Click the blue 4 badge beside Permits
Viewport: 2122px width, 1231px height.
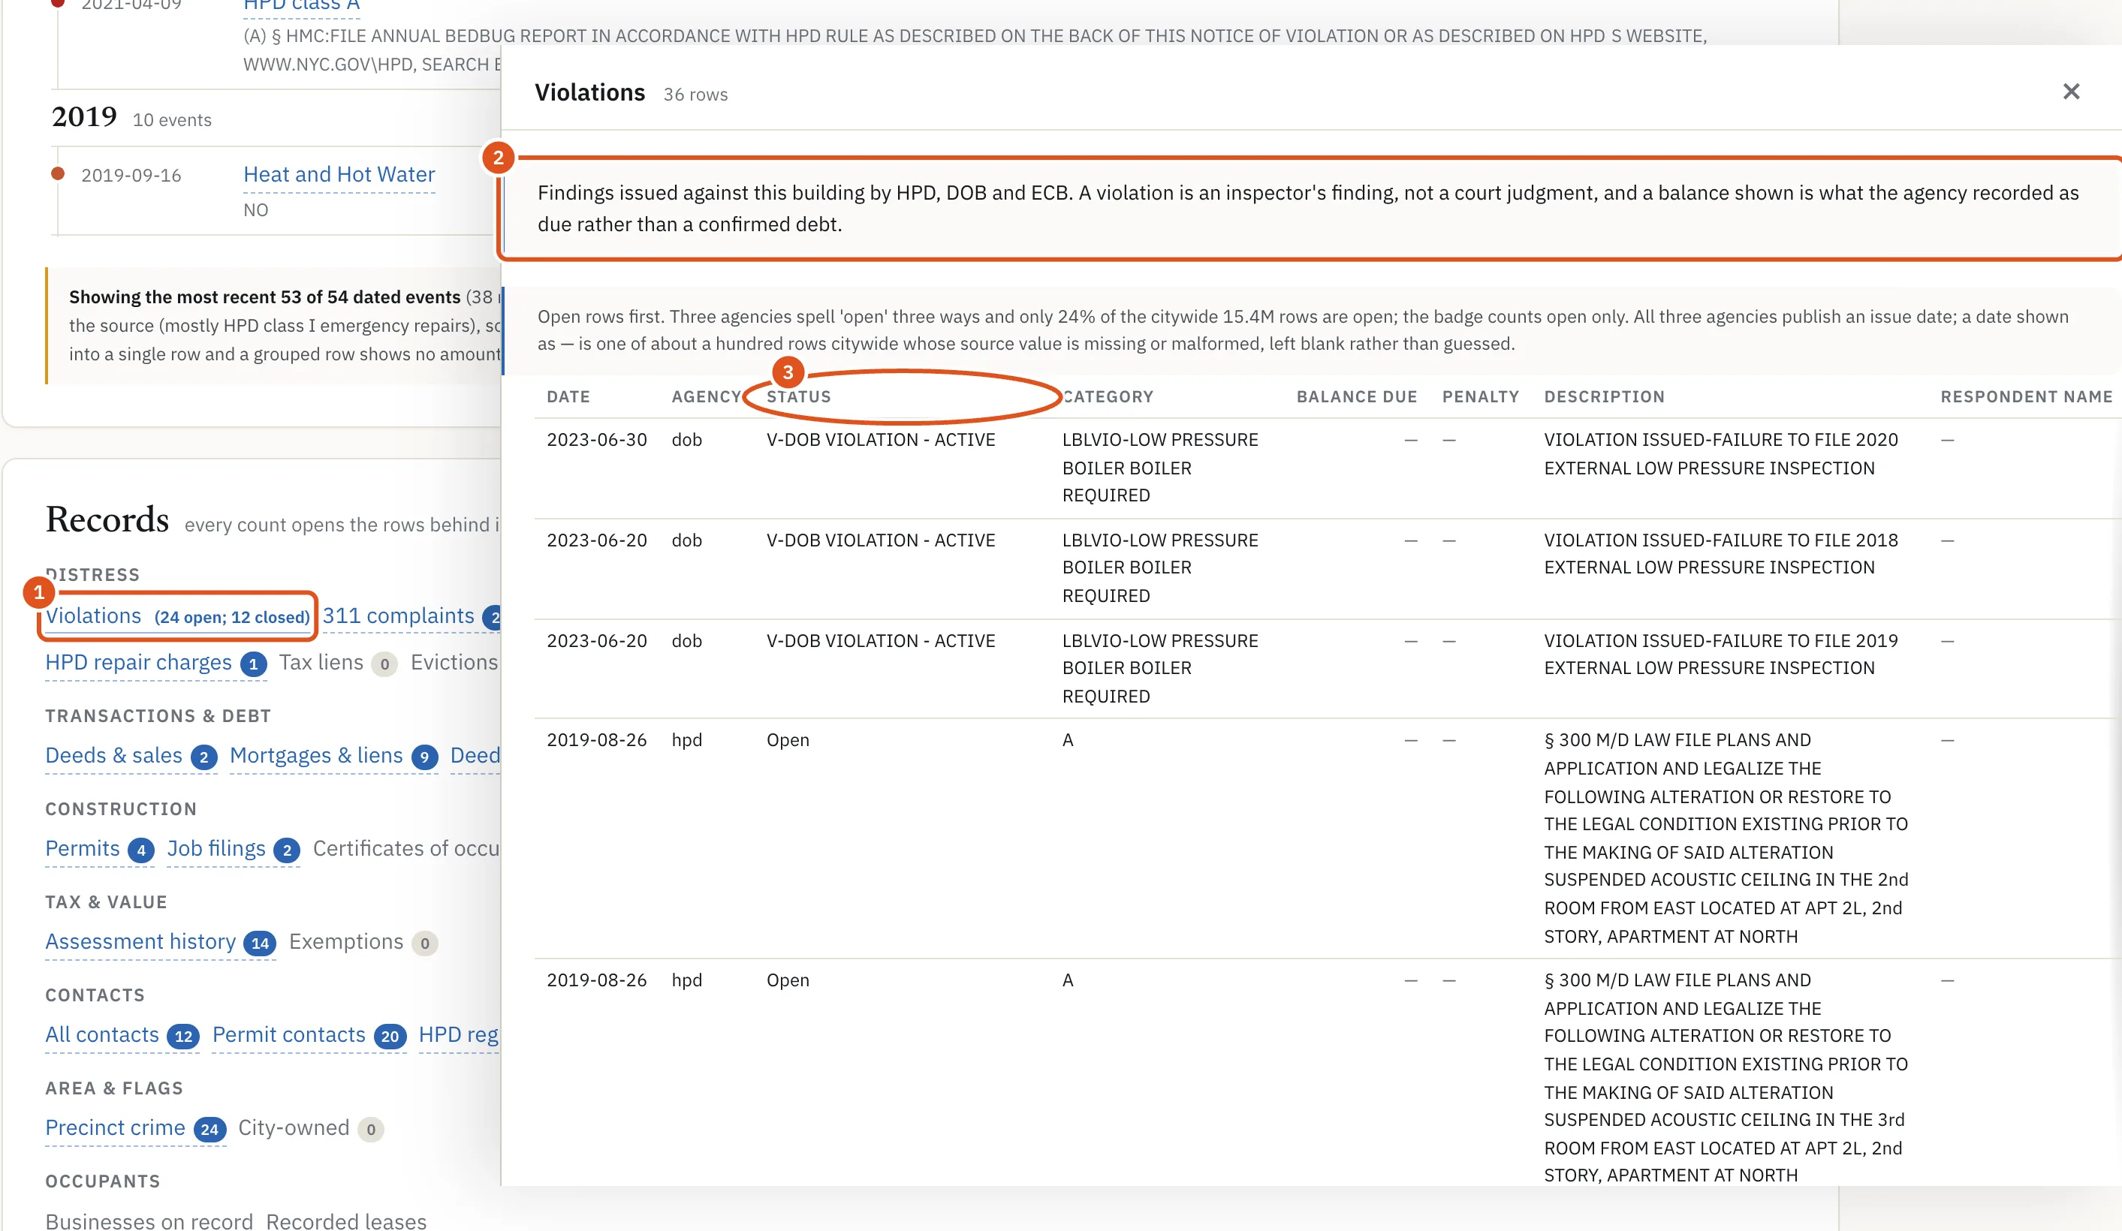[x=141, y=850]
